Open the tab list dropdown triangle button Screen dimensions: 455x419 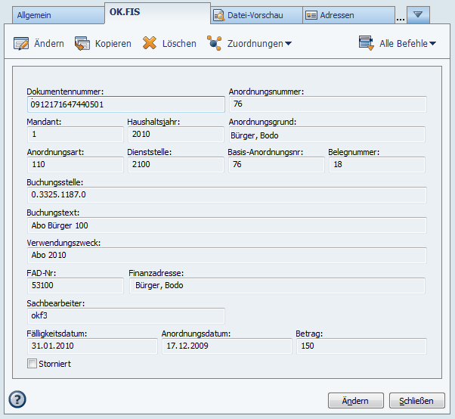(418, 14)
